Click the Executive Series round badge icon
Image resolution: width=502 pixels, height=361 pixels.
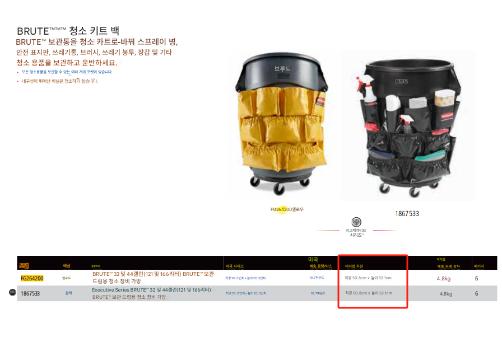click(356, 222)
